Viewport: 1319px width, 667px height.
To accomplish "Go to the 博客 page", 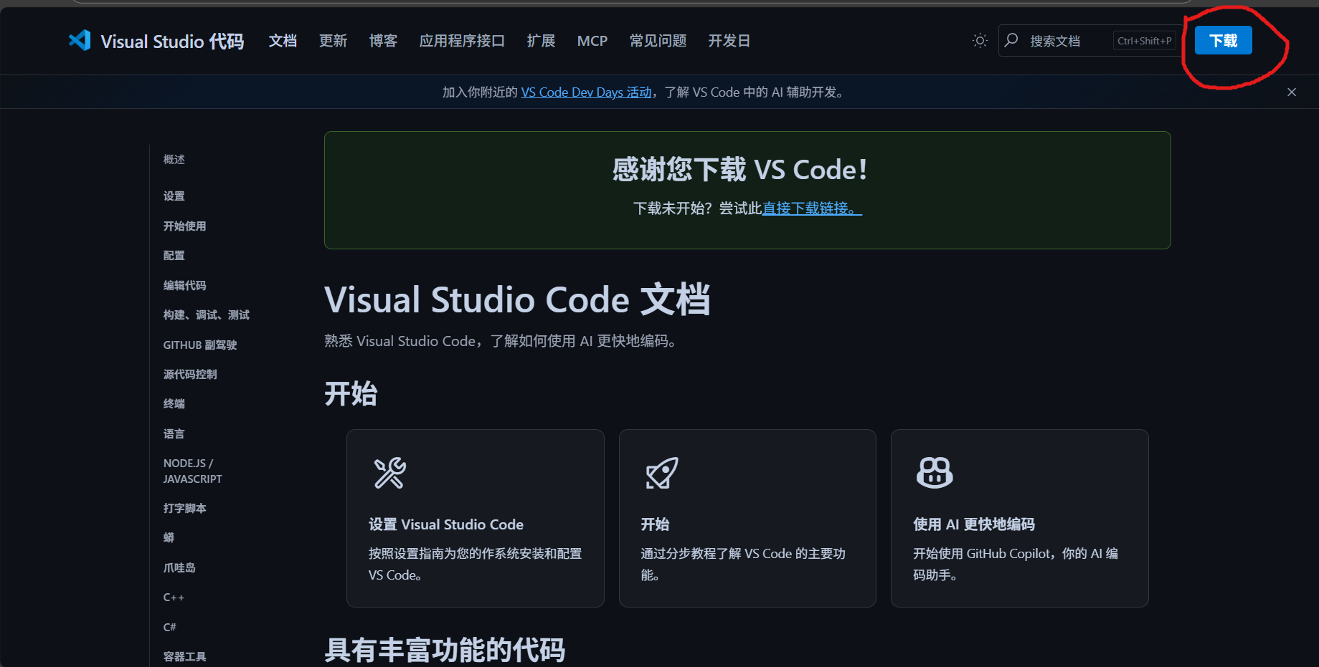I will tap(383, 41).
